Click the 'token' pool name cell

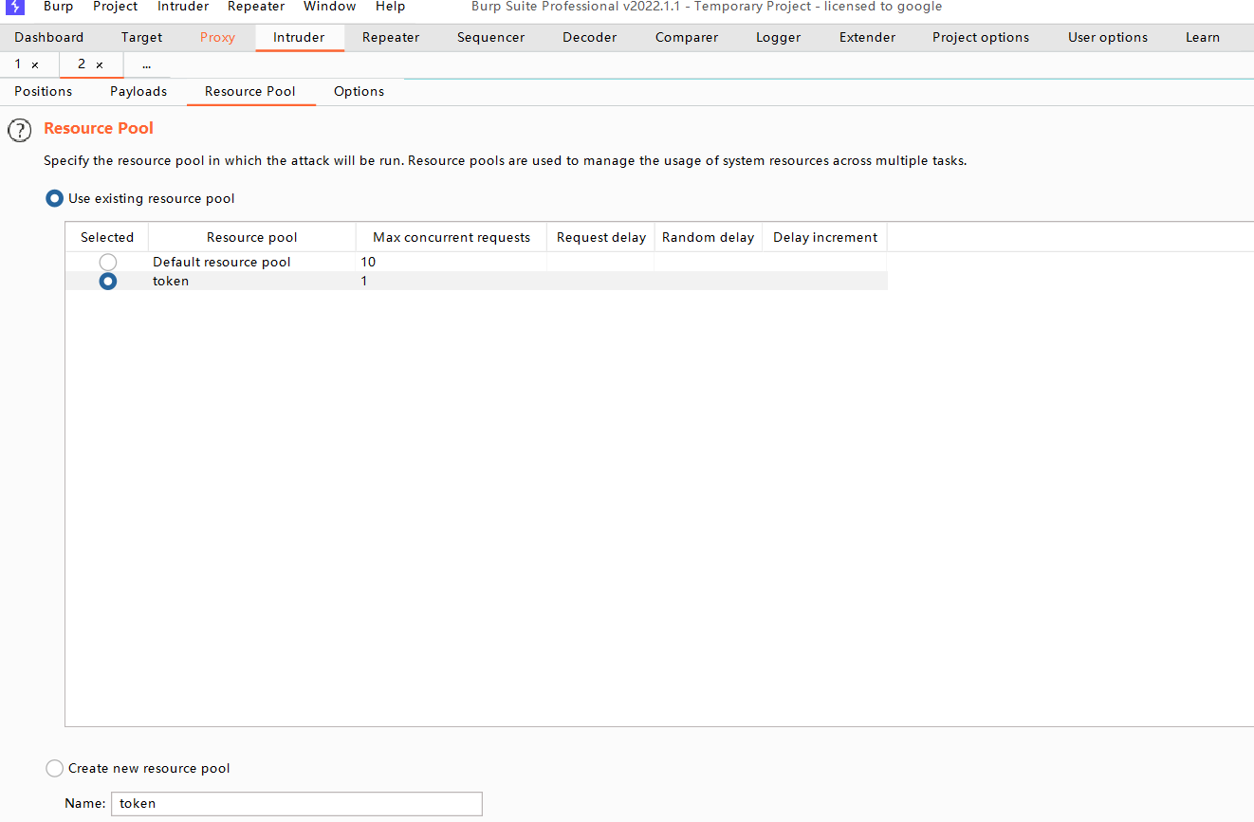[252, 281]
